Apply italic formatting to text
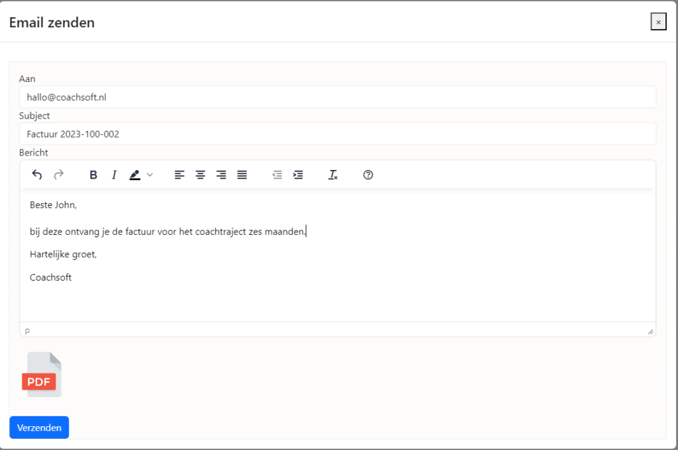 [114, 175]
